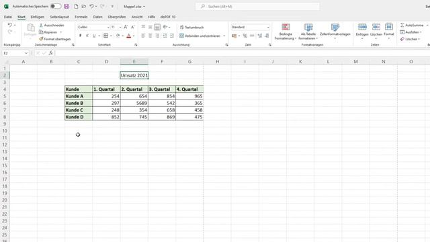Click the Borders grid icon
This screenshot has height=242, width=430.
click(x=106, y=36)
